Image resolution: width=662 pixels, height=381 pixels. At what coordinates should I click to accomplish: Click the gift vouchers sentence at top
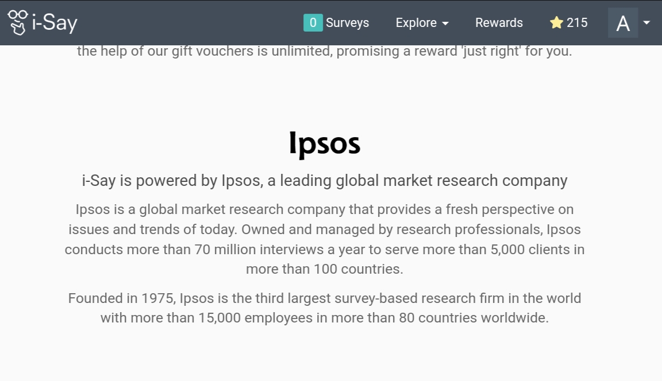click(325, 51)
